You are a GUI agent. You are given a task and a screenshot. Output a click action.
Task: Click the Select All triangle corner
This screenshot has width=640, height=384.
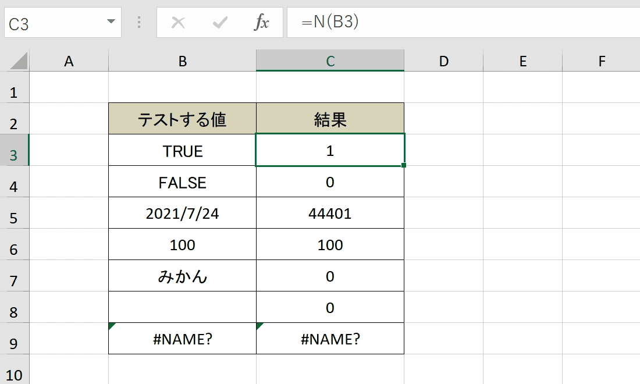(x=19, y=61)
